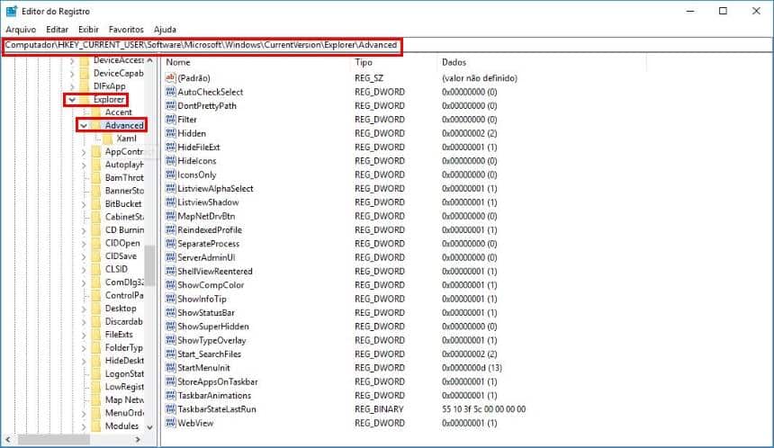Click the IconsOnly value icon
The image size is (774, 448).
[x=171, y=175]
